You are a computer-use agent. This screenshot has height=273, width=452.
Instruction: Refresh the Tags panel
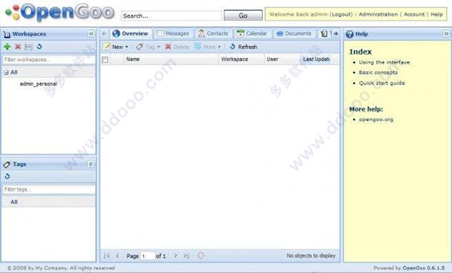pyautogui.click(x=8, y=176)
